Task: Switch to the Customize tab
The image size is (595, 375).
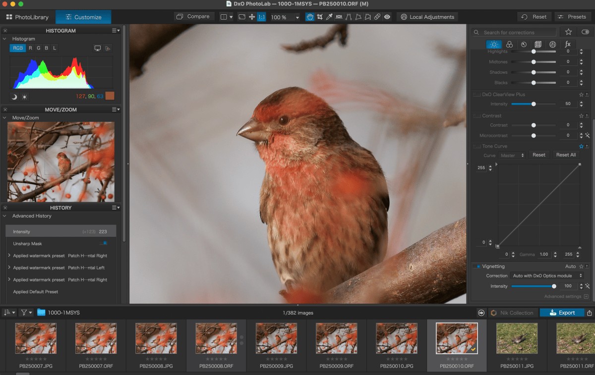Action: pyautogui.click(x=83, y=17)
